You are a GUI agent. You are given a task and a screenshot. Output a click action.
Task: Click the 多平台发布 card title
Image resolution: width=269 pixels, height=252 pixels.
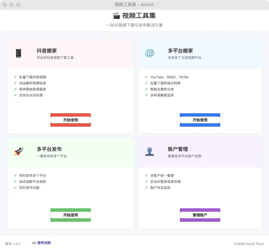[49, 149]
